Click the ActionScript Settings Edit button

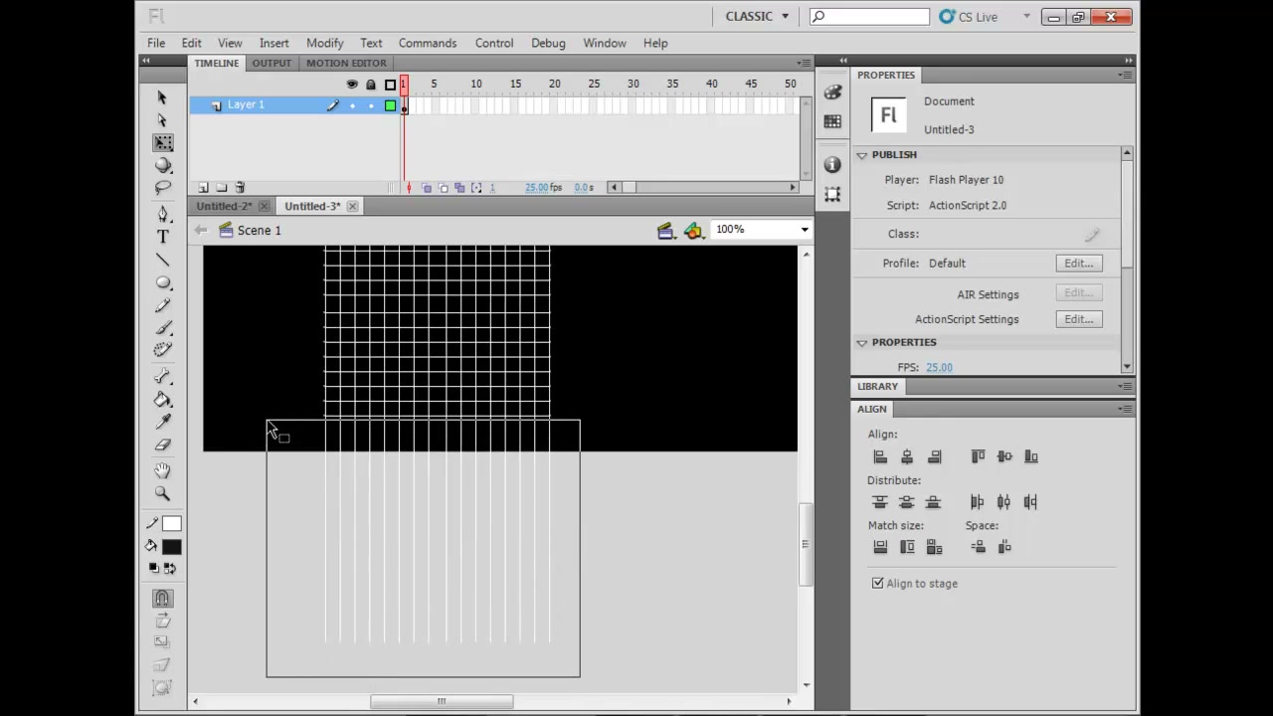click(x=1079, y=319)
